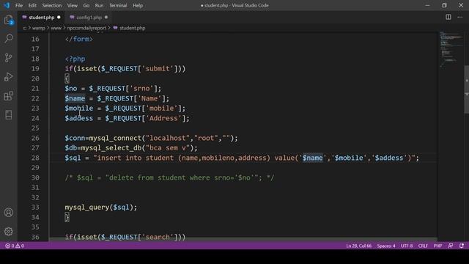
Task: Open the Explorer view in activity bar
Action: point(9,20)
